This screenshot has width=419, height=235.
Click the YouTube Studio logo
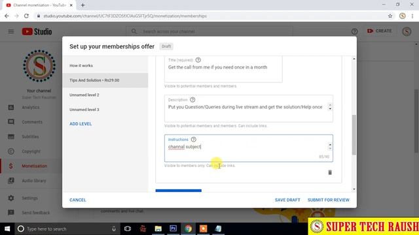coord(37,31)
